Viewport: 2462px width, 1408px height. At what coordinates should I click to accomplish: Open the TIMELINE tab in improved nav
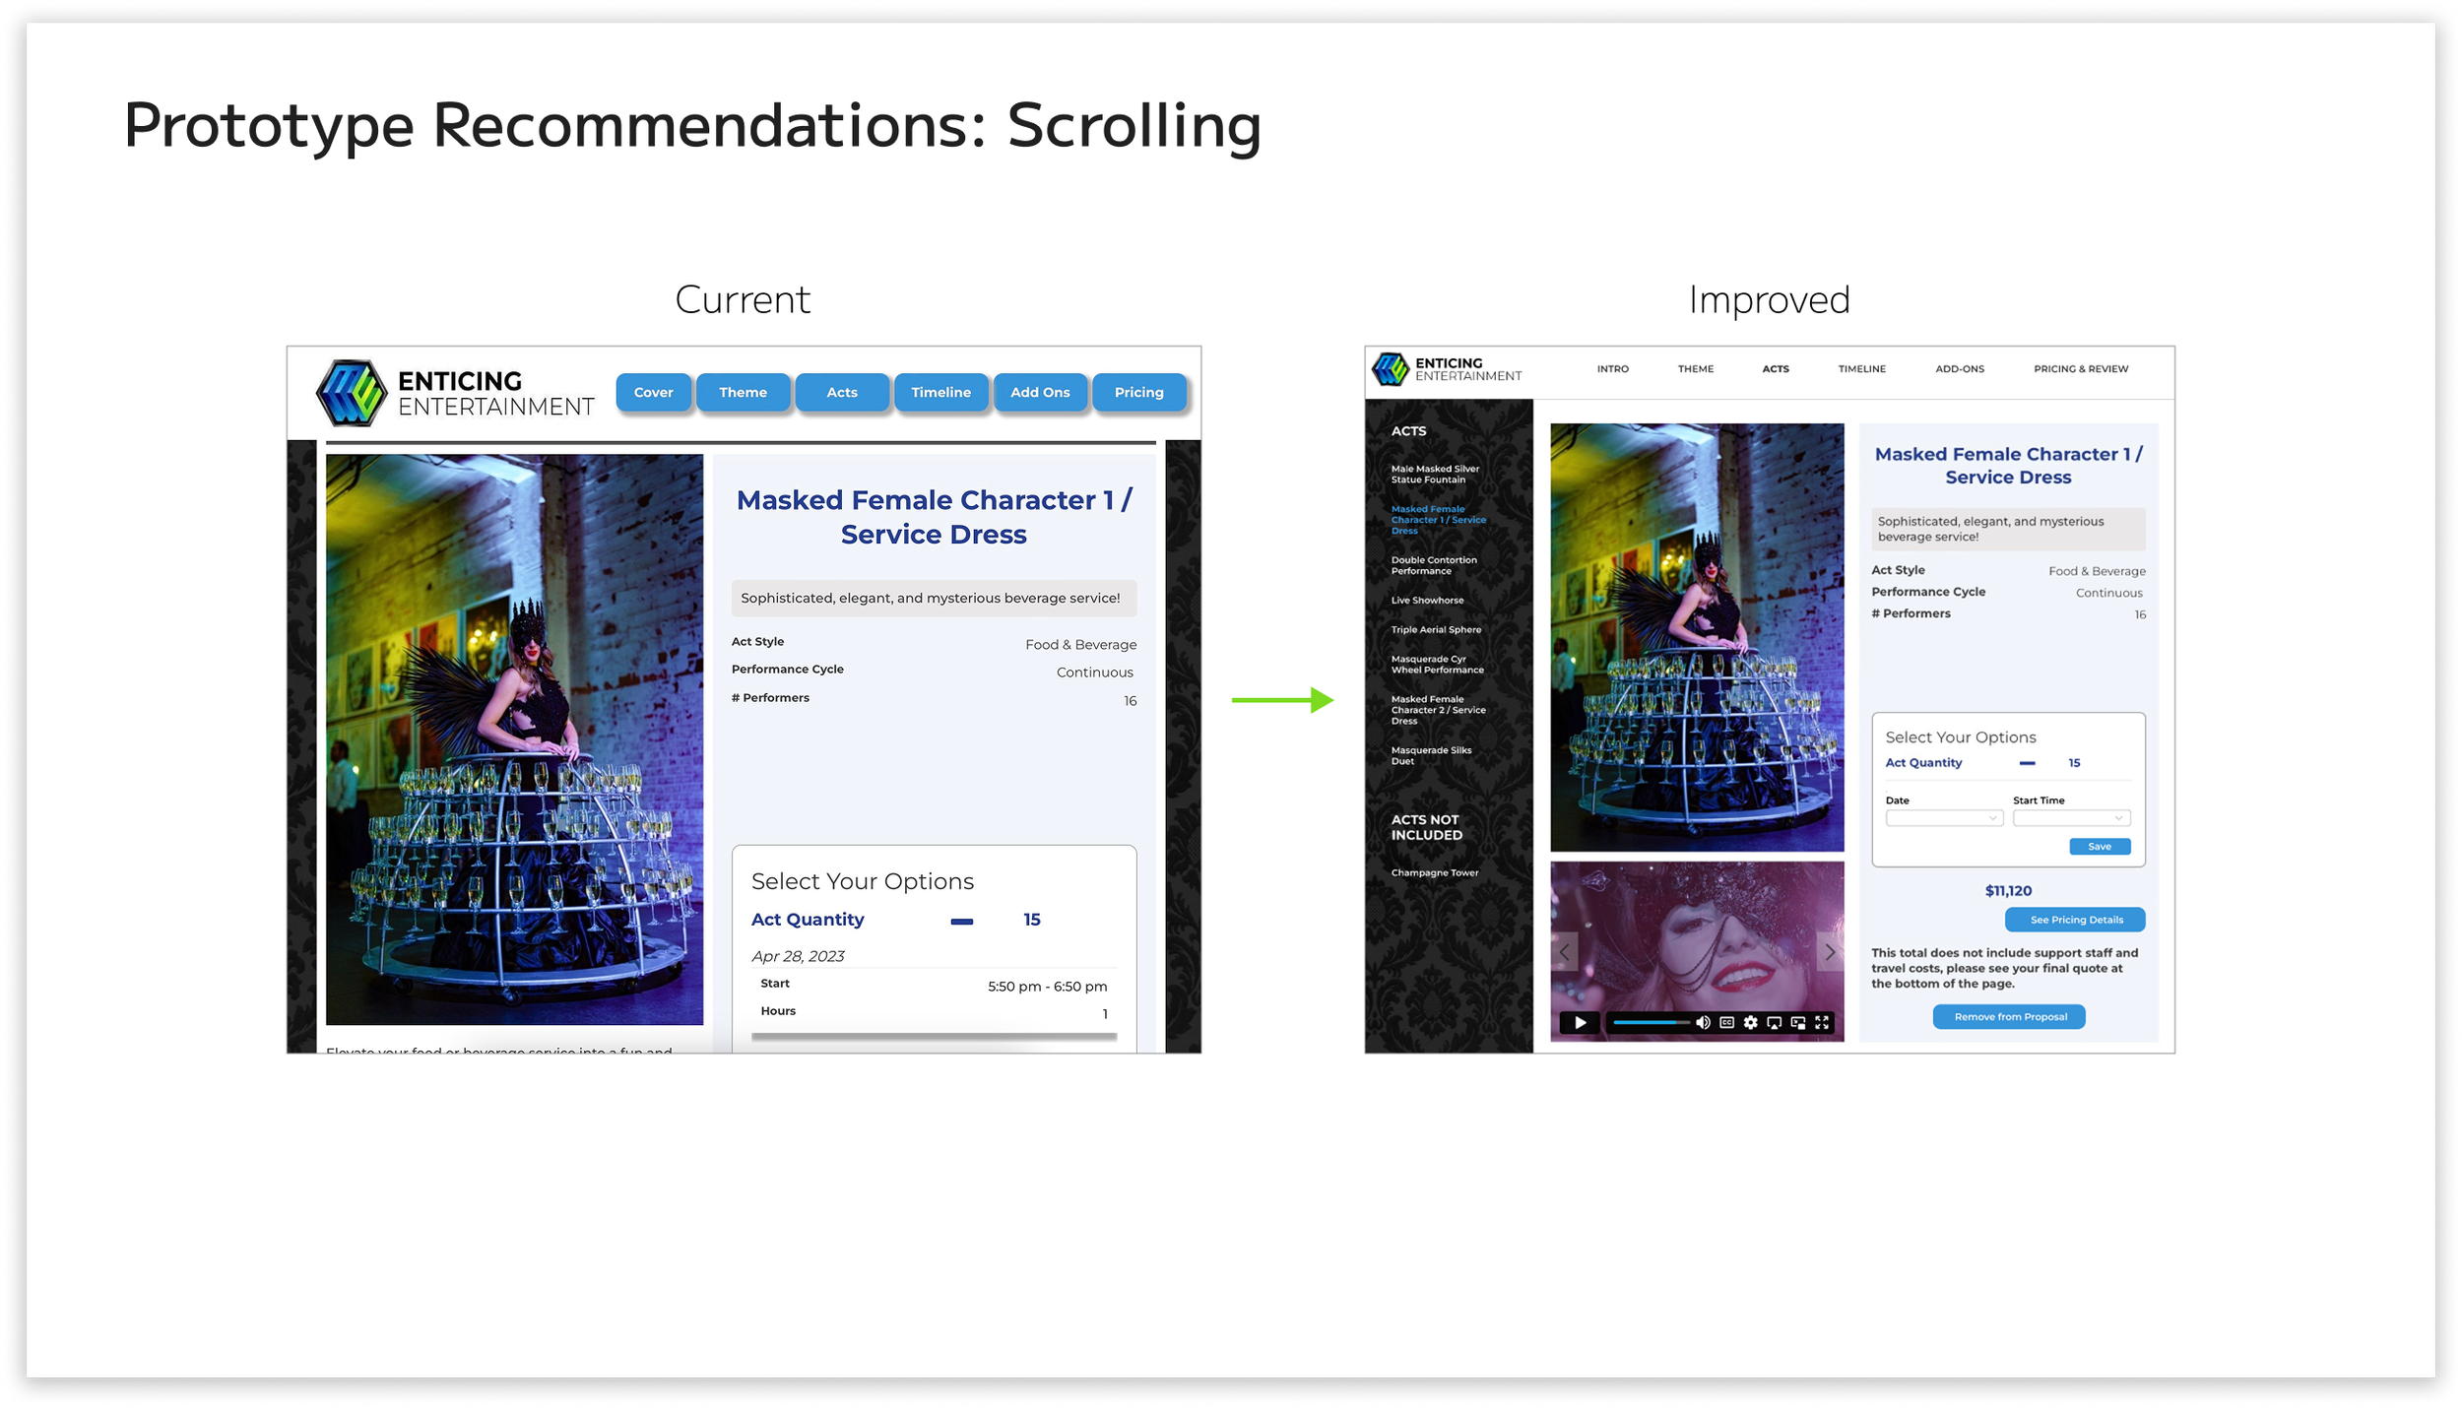click(x=1861, y=369)
